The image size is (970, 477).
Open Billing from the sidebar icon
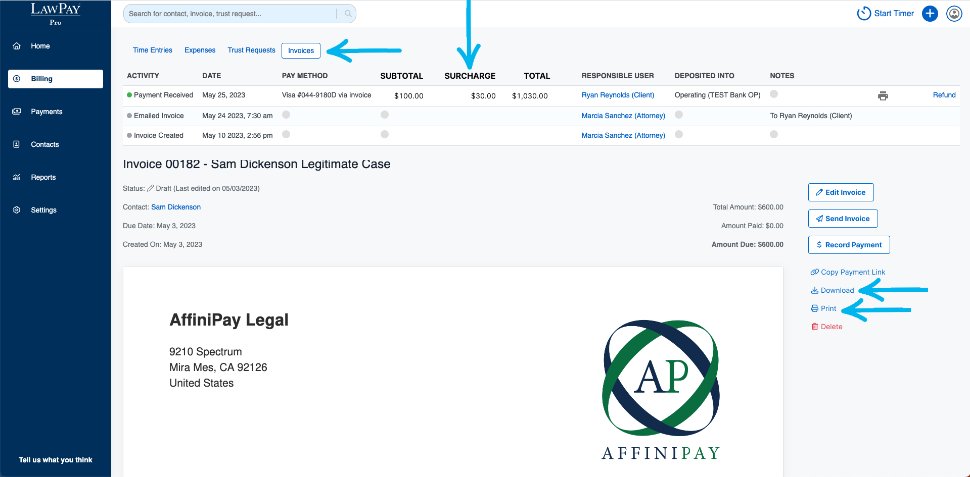pyautogui.click(x=17, y=78)
